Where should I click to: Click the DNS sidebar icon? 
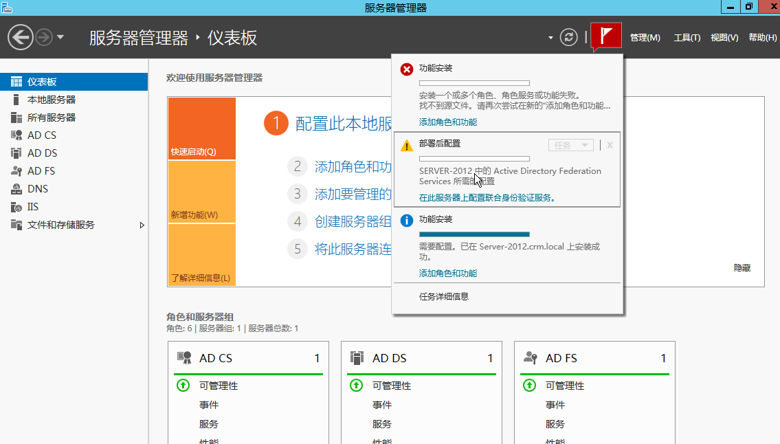[x=16, y=189]
